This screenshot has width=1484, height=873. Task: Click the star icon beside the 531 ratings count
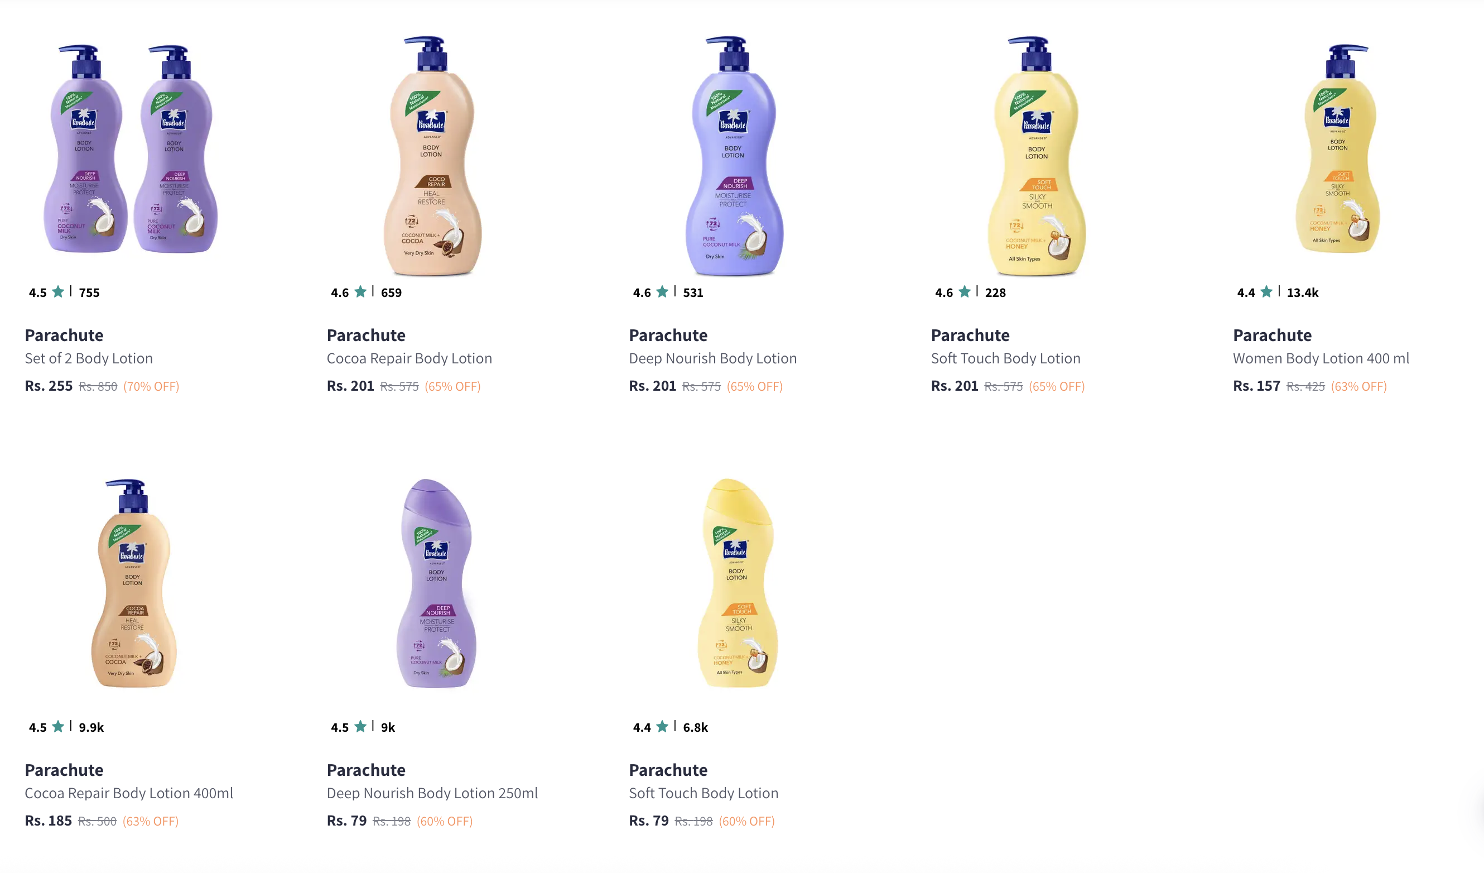point(662,291)
